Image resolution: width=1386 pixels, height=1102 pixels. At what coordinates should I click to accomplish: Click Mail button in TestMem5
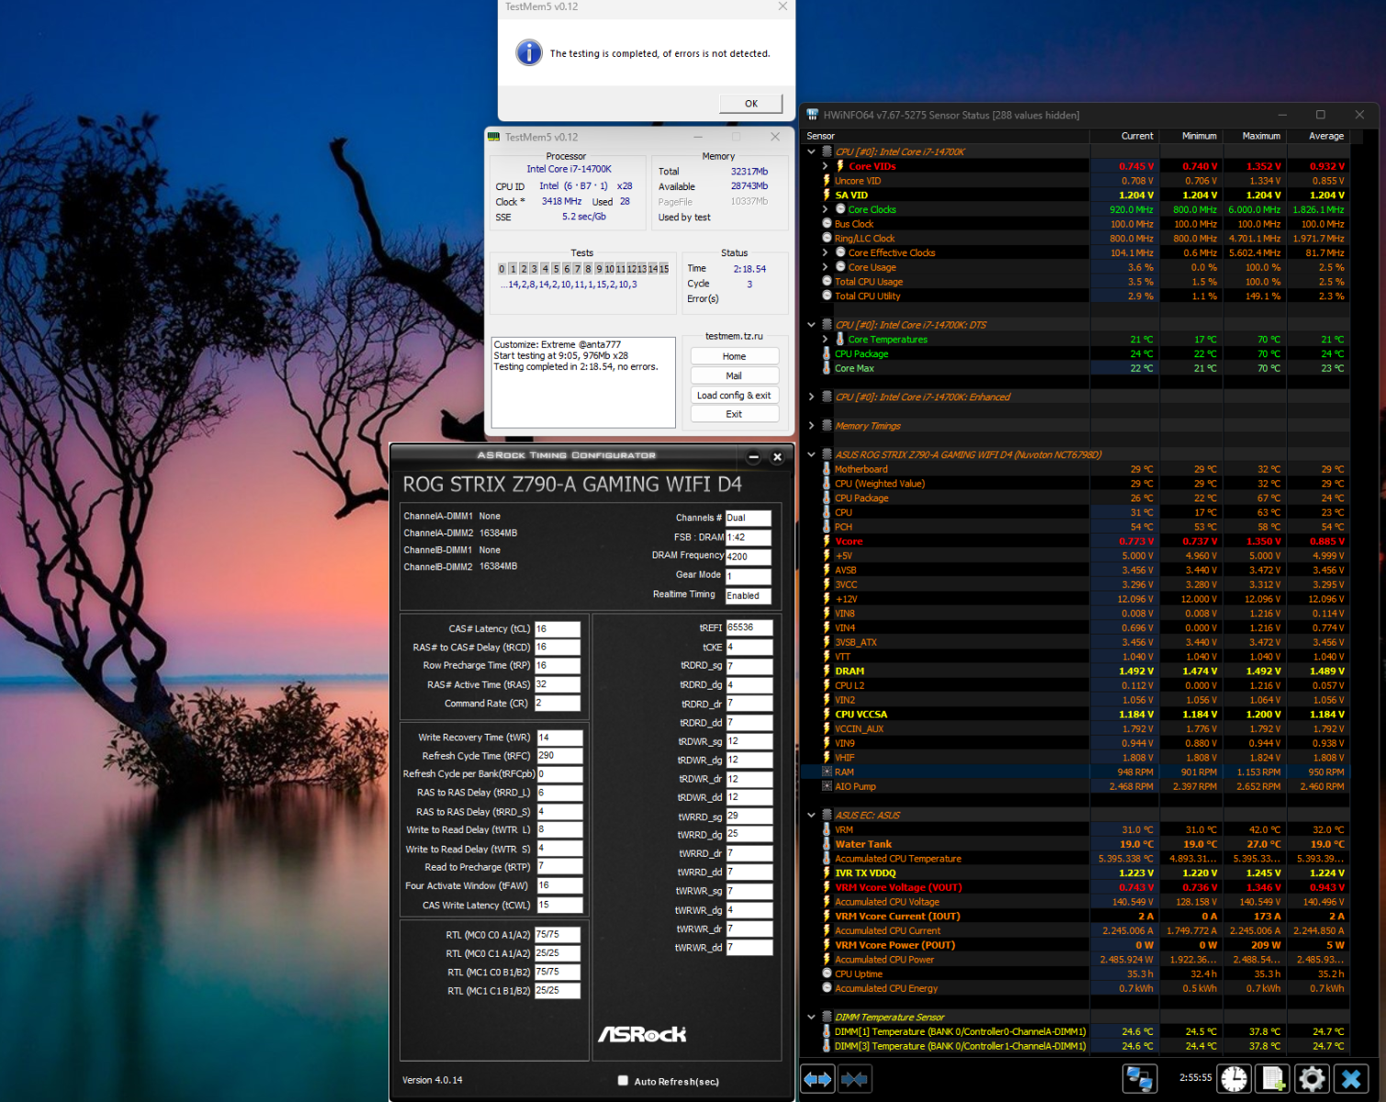coord(734,376)
